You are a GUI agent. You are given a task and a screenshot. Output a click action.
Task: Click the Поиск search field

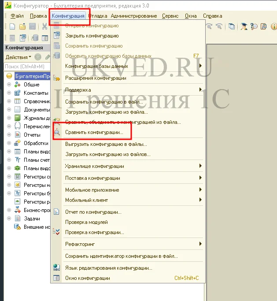(26, 67)
